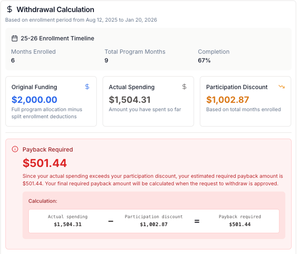The height and width of the screenshot is (254, 297).
Task: Click the minus sign in the calculation
Action: click(x=111, y=221)
